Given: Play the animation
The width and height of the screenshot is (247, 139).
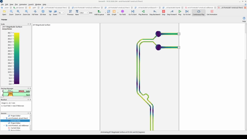Looking at the screenshot, I should [180, 13].
